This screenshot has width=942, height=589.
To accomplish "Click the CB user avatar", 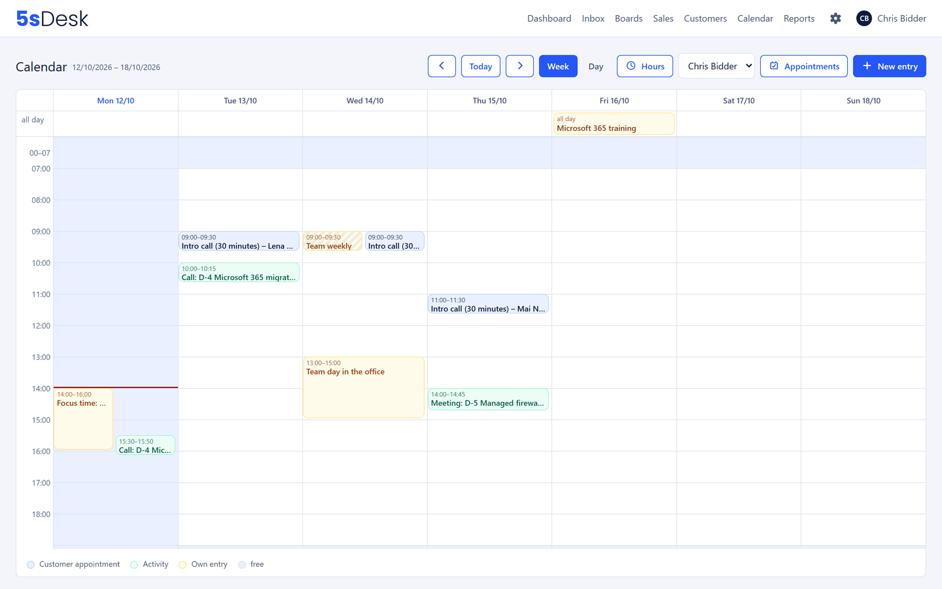I will tap(864, 18).
